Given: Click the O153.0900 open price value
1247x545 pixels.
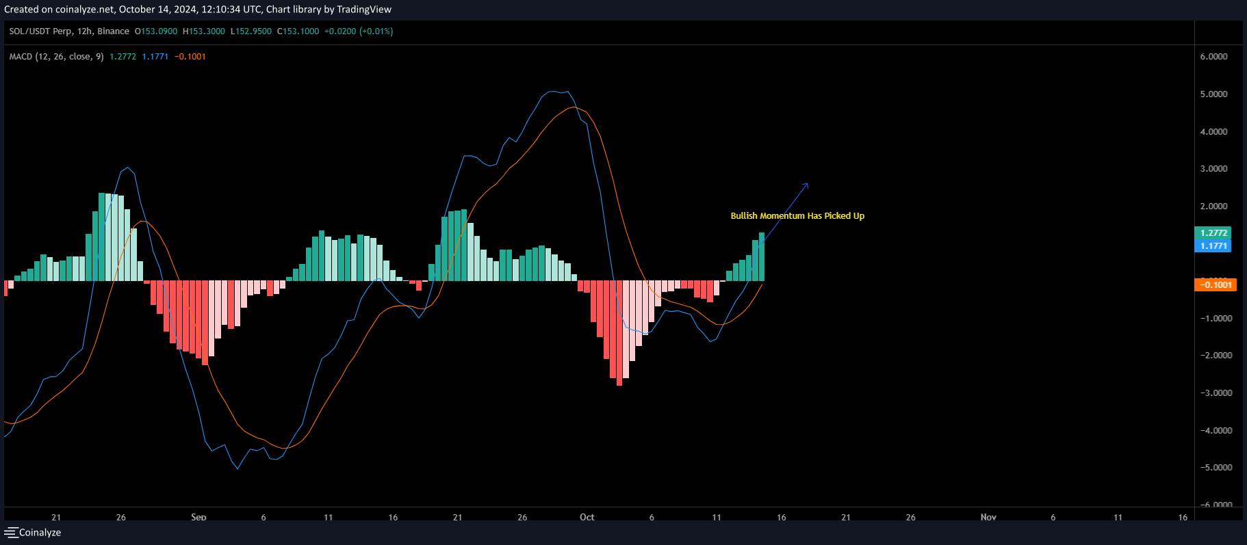Looking at the screenshot, I should coord(156,31).
